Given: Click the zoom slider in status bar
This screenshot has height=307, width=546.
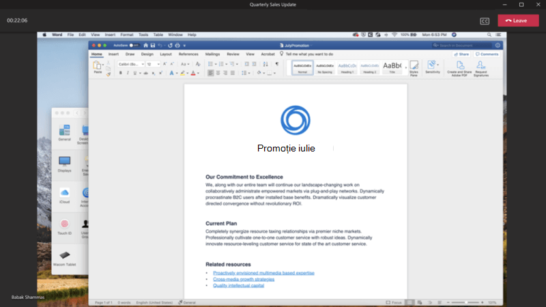Looking at the screenshot, I should [465, 302].
